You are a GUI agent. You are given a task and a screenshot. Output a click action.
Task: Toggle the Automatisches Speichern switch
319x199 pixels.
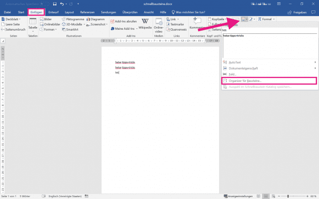pos(45,4)
